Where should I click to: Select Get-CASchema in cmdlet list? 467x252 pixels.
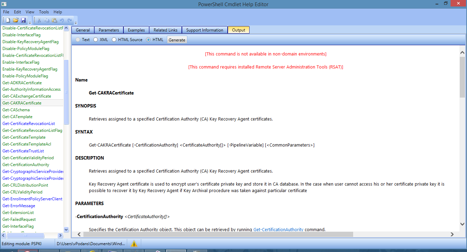[16, 110]
